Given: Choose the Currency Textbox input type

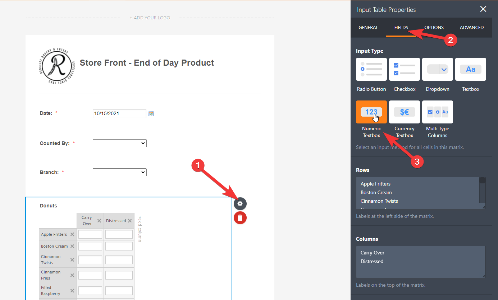Looking at the screenshot, I should [x=405, y=112].
